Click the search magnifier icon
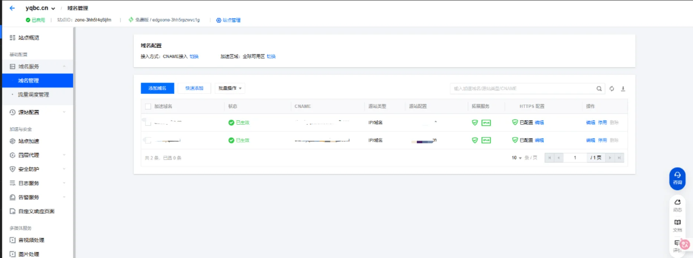 click(x=599, y=89)
